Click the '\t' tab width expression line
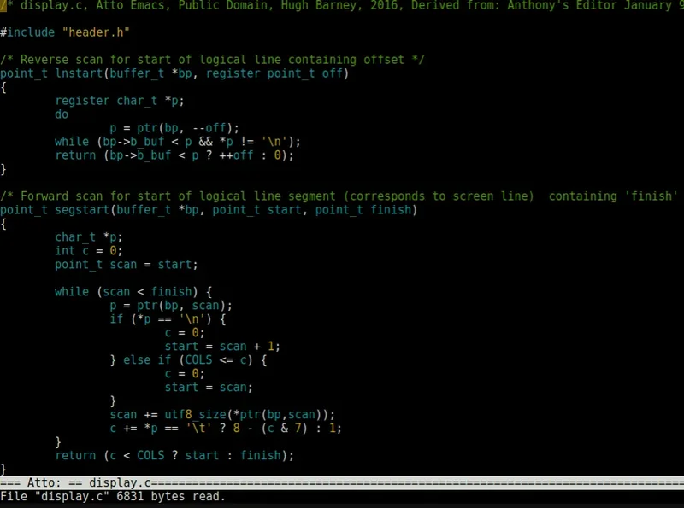684x508 pixels. tap(226, 429)
